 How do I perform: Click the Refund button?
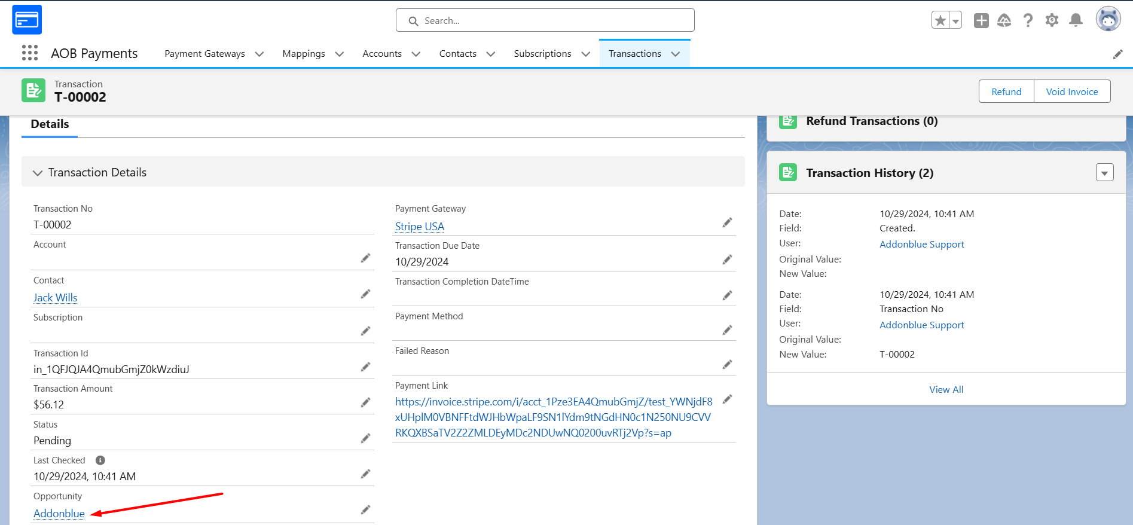point(1006,91)
